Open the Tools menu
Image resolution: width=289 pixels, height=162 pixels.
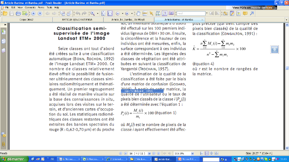click(x=49, y=8)
